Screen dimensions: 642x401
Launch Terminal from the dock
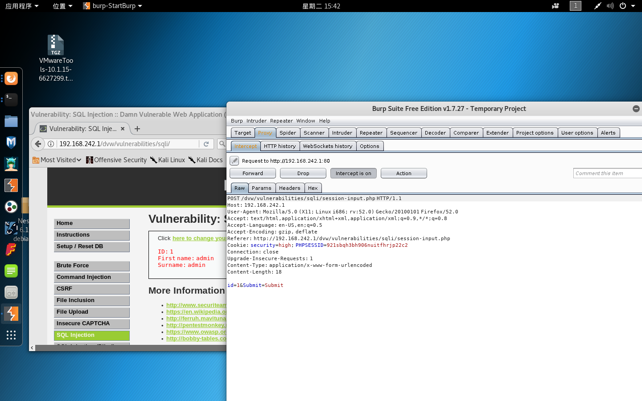pos(11,99)
